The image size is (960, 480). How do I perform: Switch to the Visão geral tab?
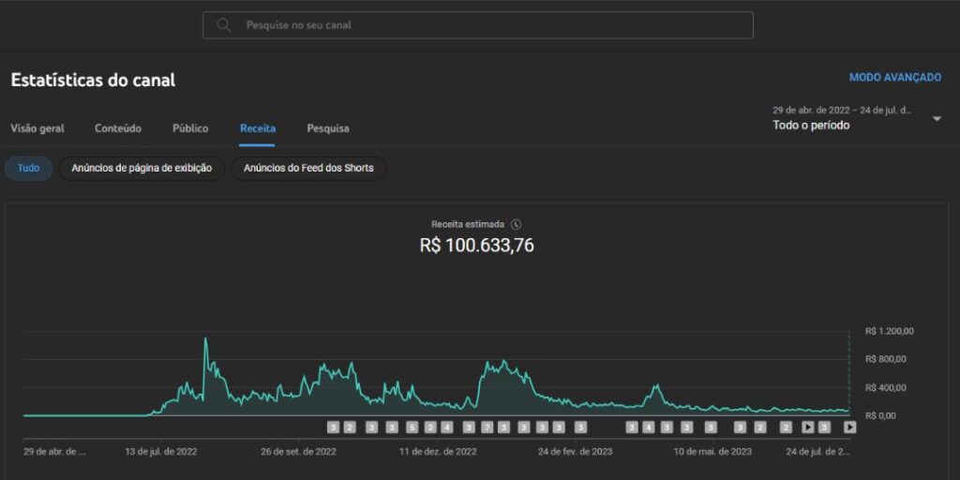click(37, 128)
